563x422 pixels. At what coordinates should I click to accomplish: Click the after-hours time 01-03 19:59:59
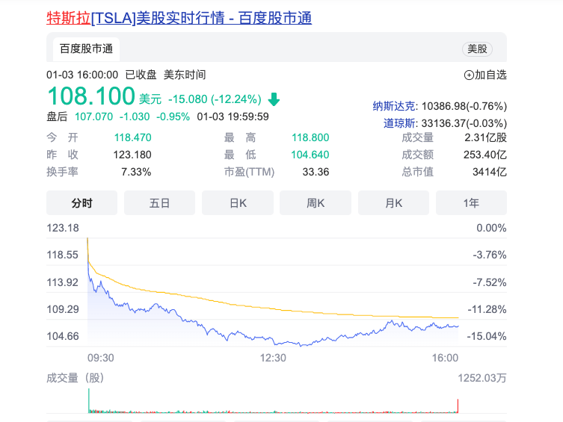[x=233, y=117]
